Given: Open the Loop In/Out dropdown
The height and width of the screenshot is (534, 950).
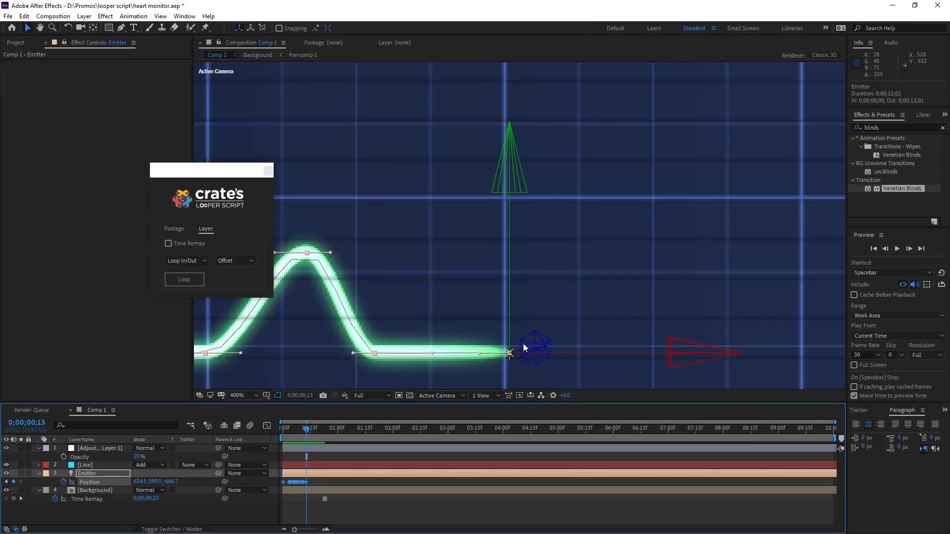Looking at the screenshot, I should pyautogui.click(x=186, y=261).
